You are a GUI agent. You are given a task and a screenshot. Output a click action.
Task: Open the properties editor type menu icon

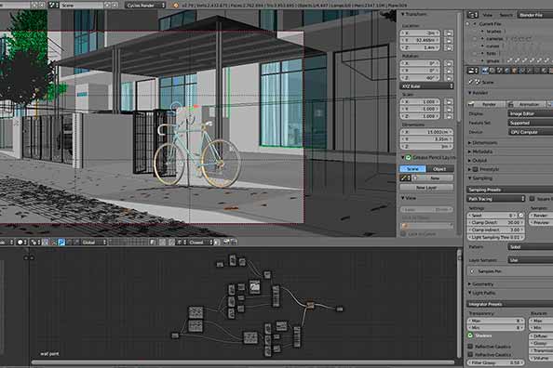coord(473,71)
